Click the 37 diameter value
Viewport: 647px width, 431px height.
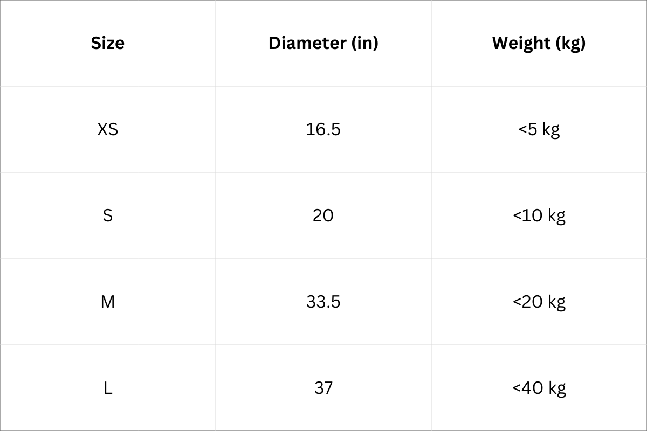pos(323,388)
